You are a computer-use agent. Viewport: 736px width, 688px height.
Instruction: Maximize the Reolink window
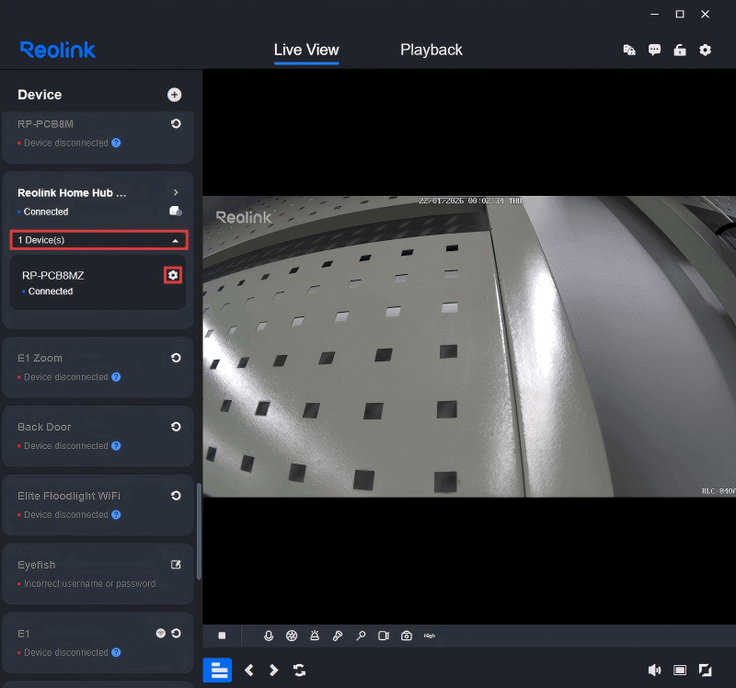coord(680,14)
